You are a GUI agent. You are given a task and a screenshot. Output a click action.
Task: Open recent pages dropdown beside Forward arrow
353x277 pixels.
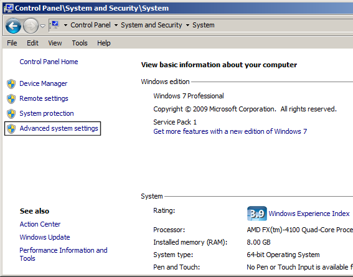coord(42,26)
